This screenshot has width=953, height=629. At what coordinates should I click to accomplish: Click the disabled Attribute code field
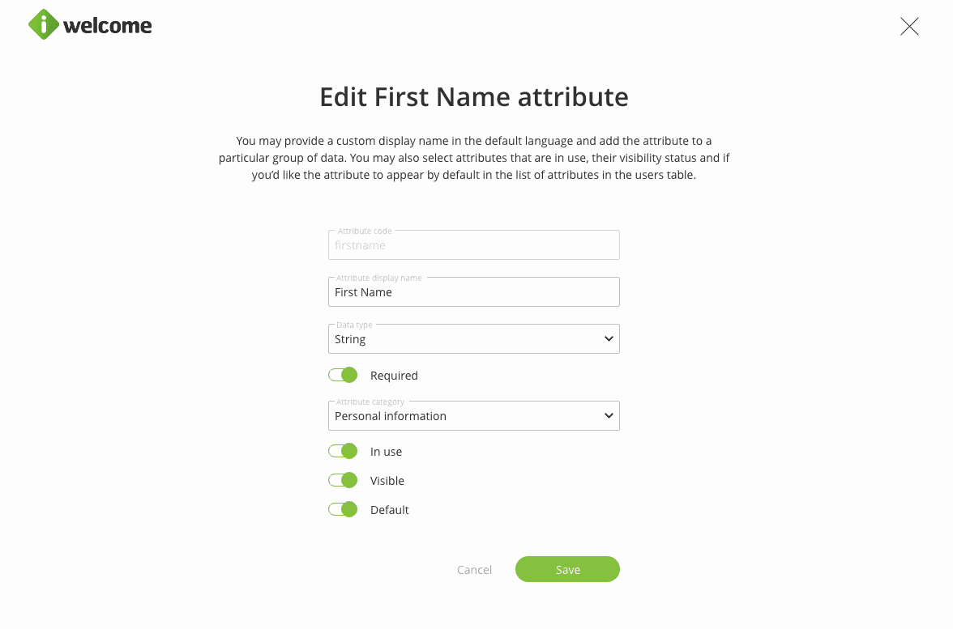pyautogui.click(x=473, y=245)
